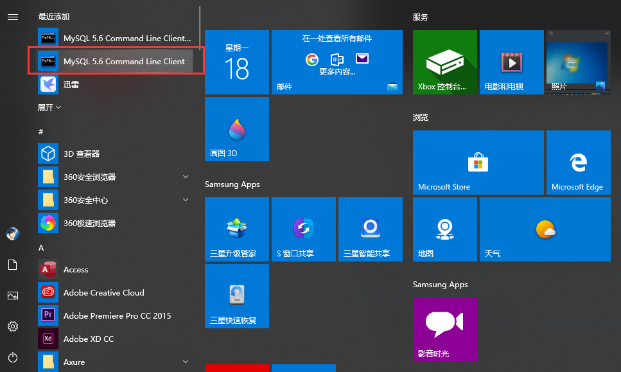Viewport: 621px width, 372px height.
Task: Launch Adobe XD CC
Action: click(115, 339)
